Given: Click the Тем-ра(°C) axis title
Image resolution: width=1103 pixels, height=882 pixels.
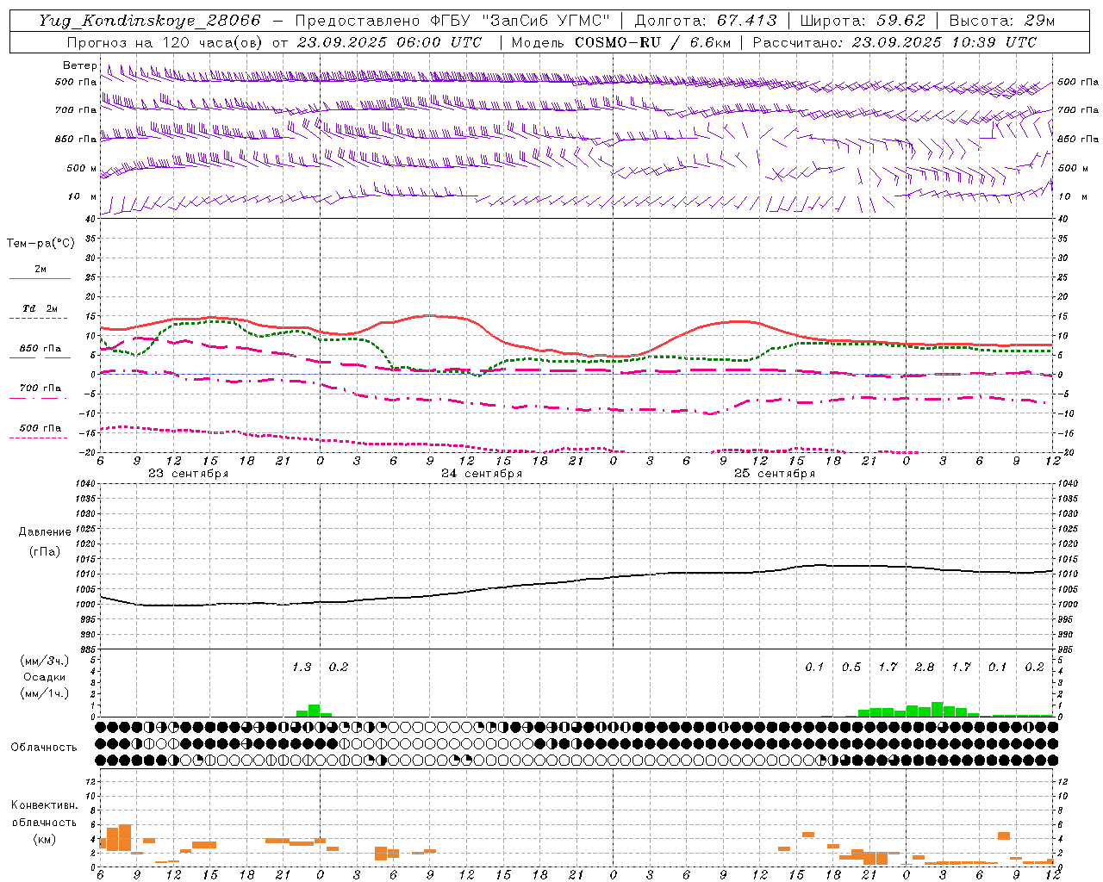Looking at the screenshot, I should (x=41, y=244).
